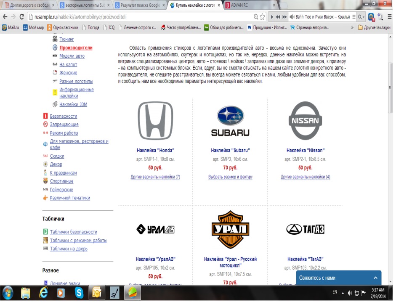Open the Наклейка "УралАЗ" product title

click(155, 259)
